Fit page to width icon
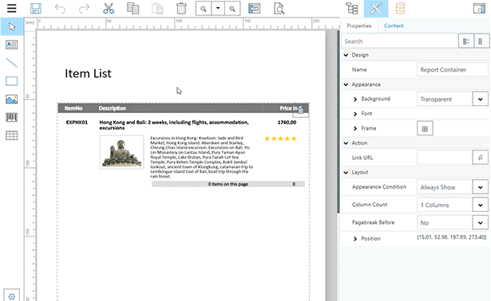The width and height of the screenshot is (491, 301). click(x=254, y=9)
